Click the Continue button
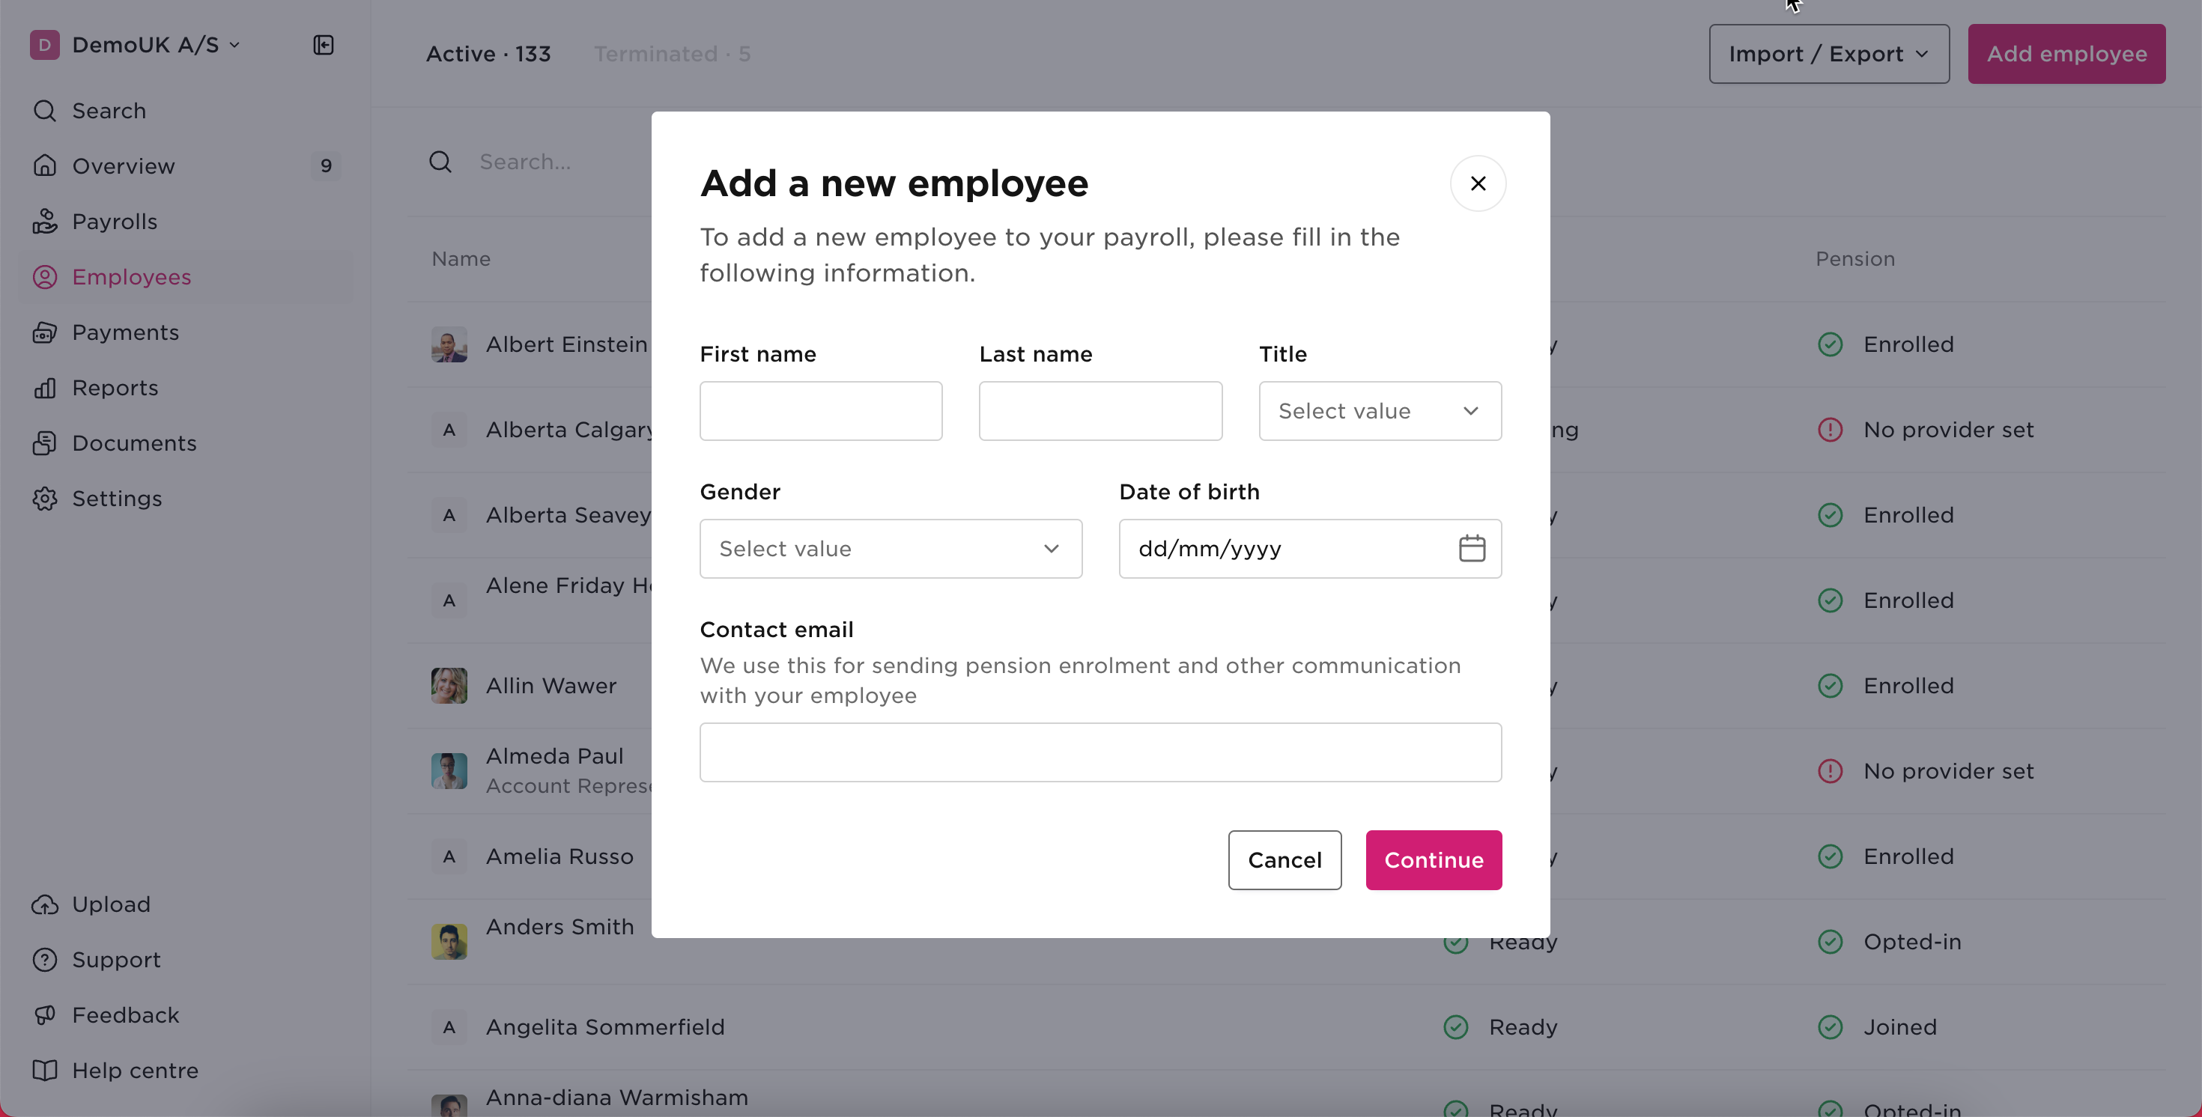This screenshot has height=1117, width=2202. [1434, 859]
